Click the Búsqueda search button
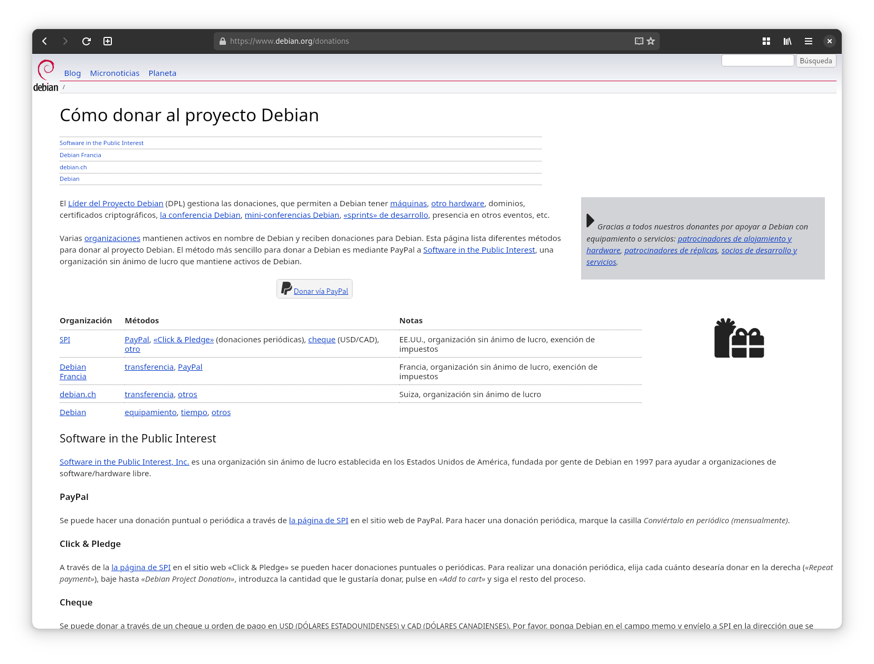The height and width of the screenshot is (664, 874). pos(816,61)
